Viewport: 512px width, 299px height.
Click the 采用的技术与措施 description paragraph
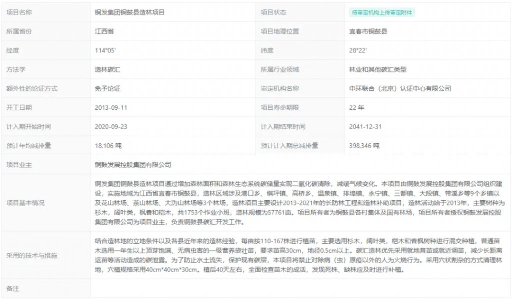(300, 255)
